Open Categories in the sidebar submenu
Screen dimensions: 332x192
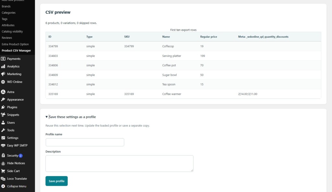click(x=8, y=13)
